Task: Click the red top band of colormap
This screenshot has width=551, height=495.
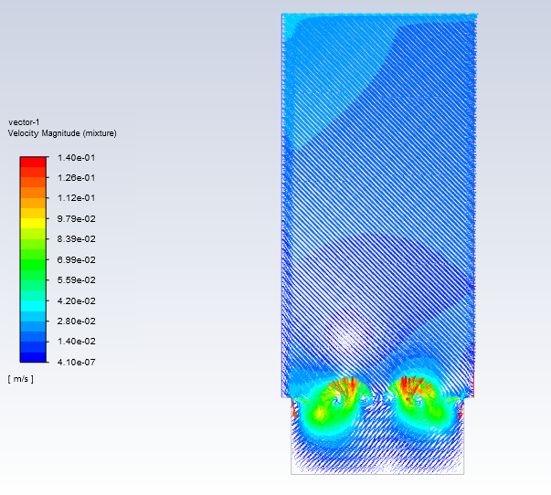Action: coord(33,162)
